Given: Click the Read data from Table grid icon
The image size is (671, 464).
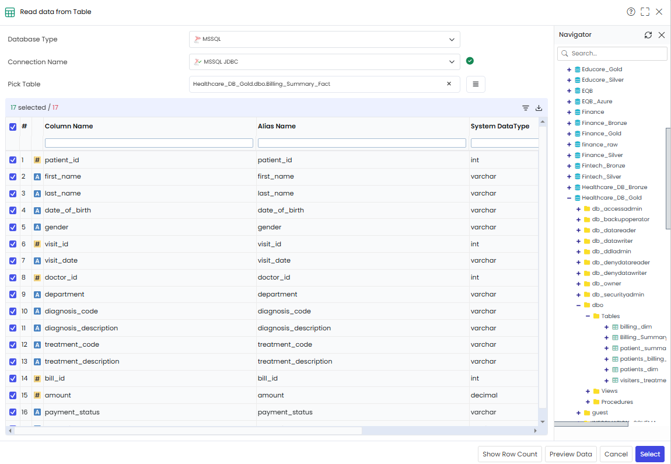Looking at the screenshot, I should point(10,12).
